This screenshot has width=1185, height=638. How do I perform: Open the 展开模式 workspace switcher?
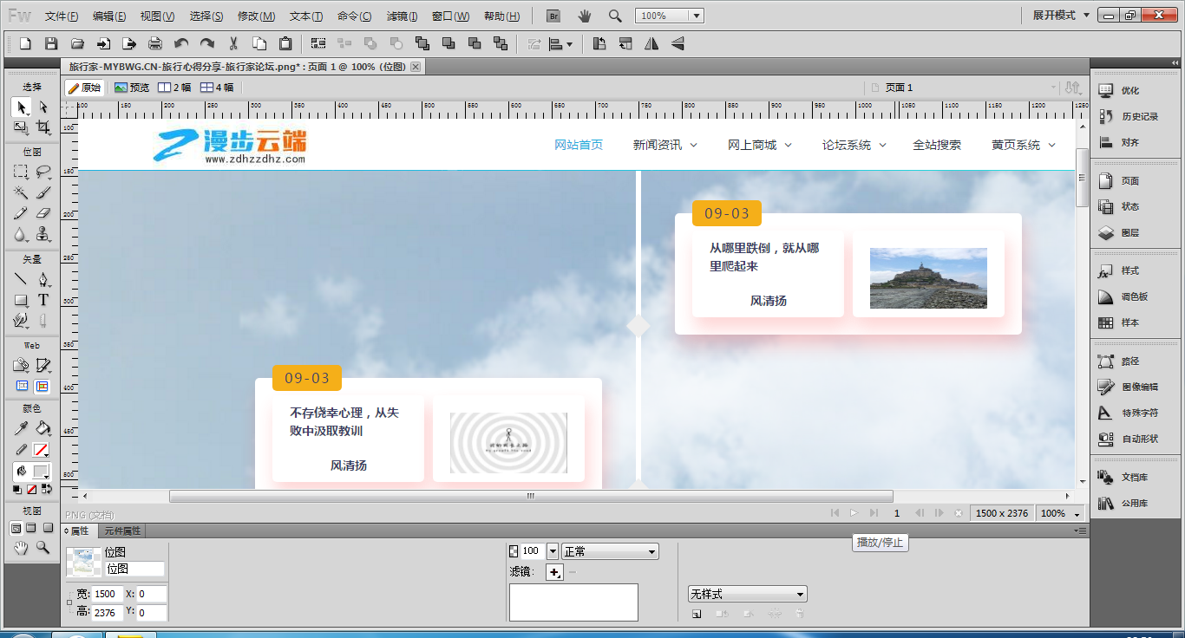[x=1060, y=16]
